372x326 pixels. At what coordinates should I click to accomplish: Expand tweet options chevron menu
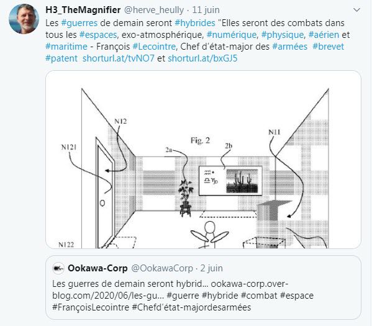click(356, 10)
